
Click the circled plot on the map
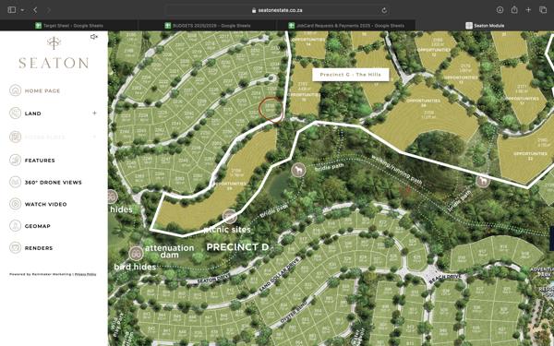pos(271,109)
